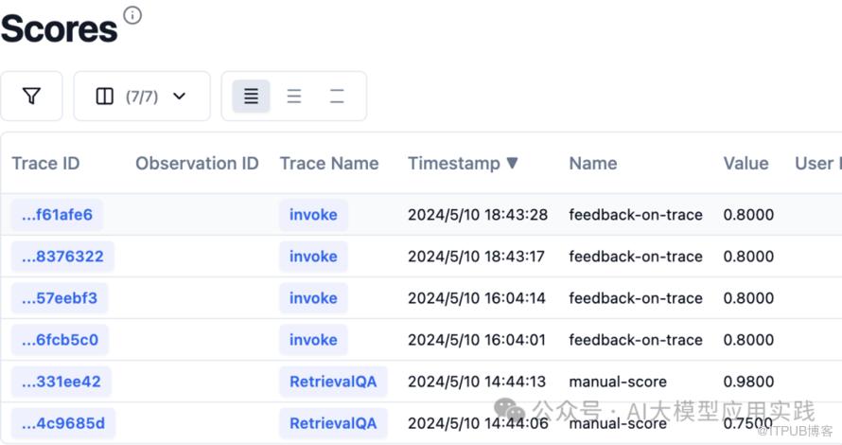Open trace ...8376322
Screen dimensions: 842x445
pos(62,257)
